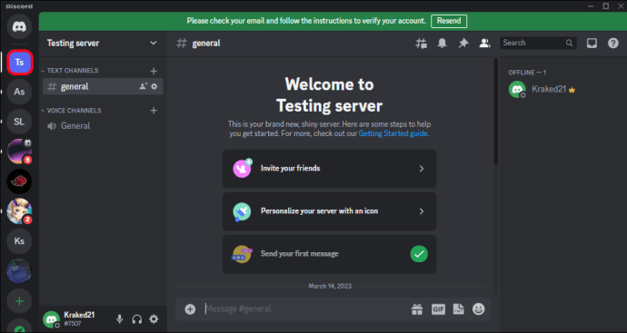Open Explore Discoverable Servers compass icon
627x333 pixels.
coord(19,327)
